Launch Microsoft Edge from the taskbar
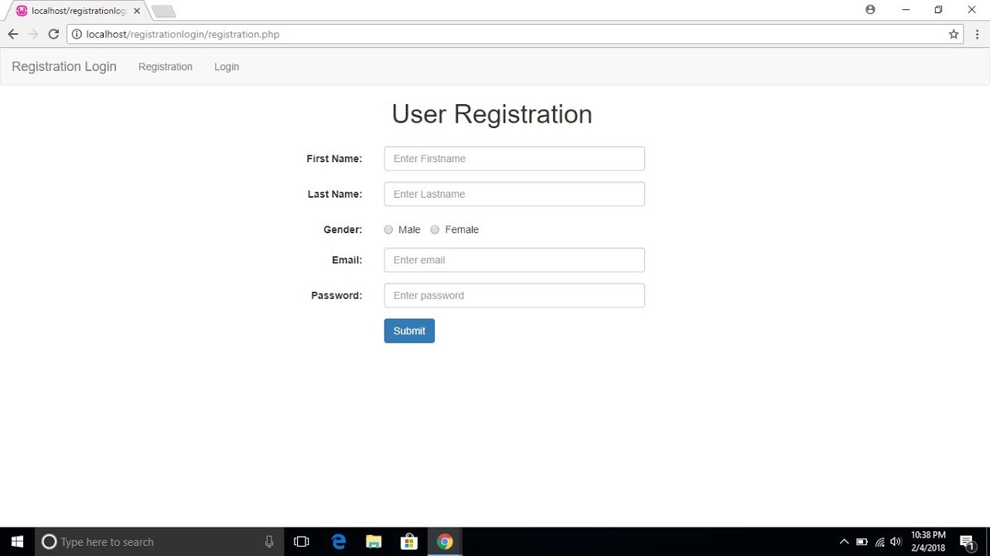The height and width of the screenshot is (556, 990). pos(339,542)
